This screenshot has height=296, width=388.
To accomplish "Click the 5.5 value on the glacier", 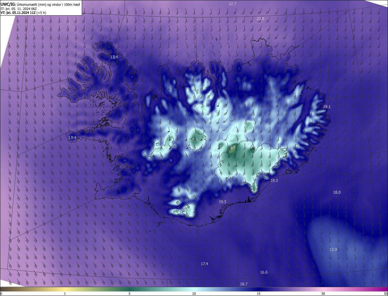I will [195, 140].
